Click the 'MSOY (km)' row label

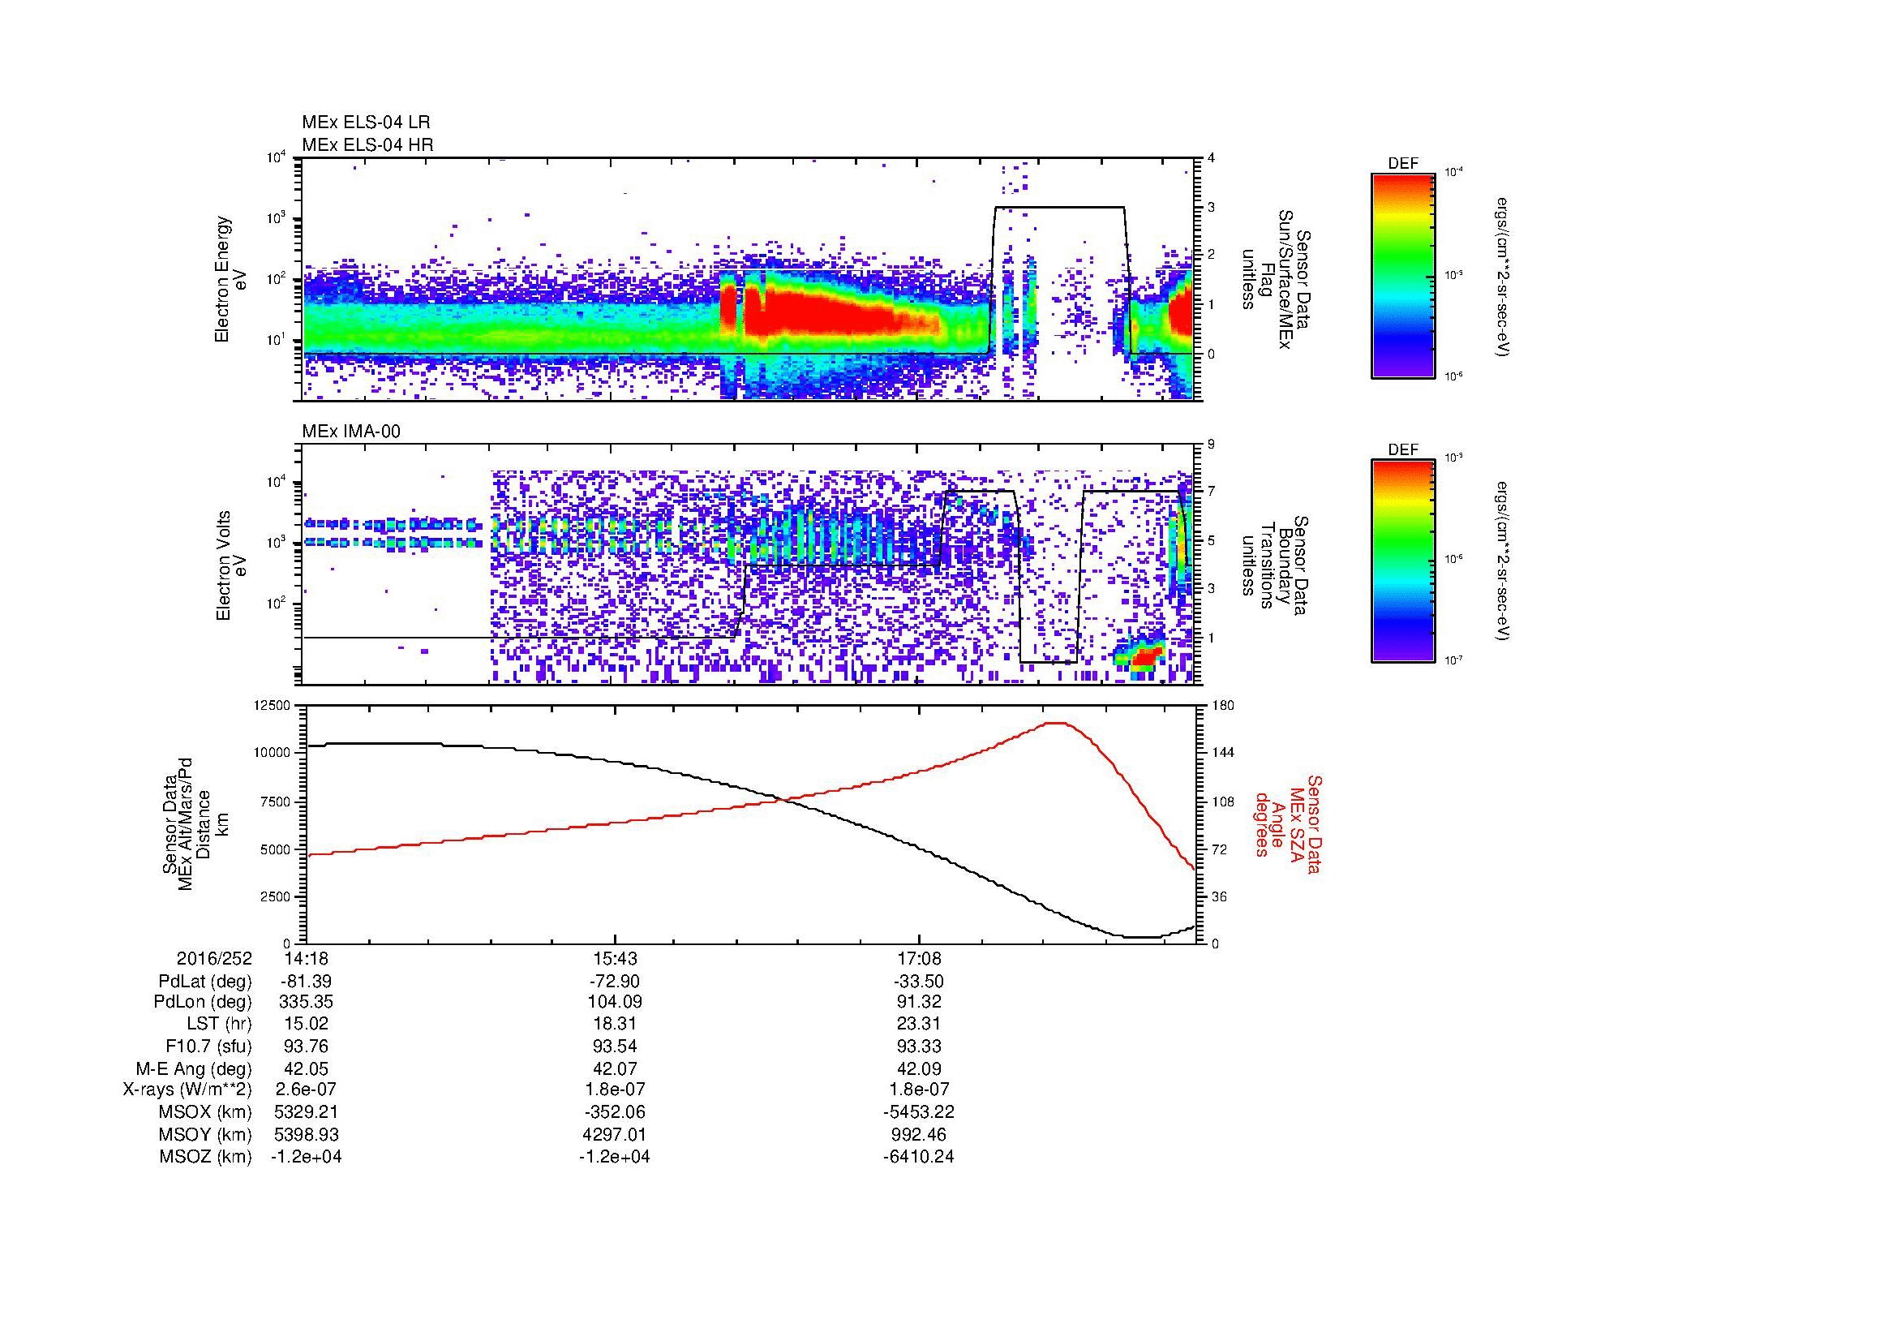(x=206, y=1134)
